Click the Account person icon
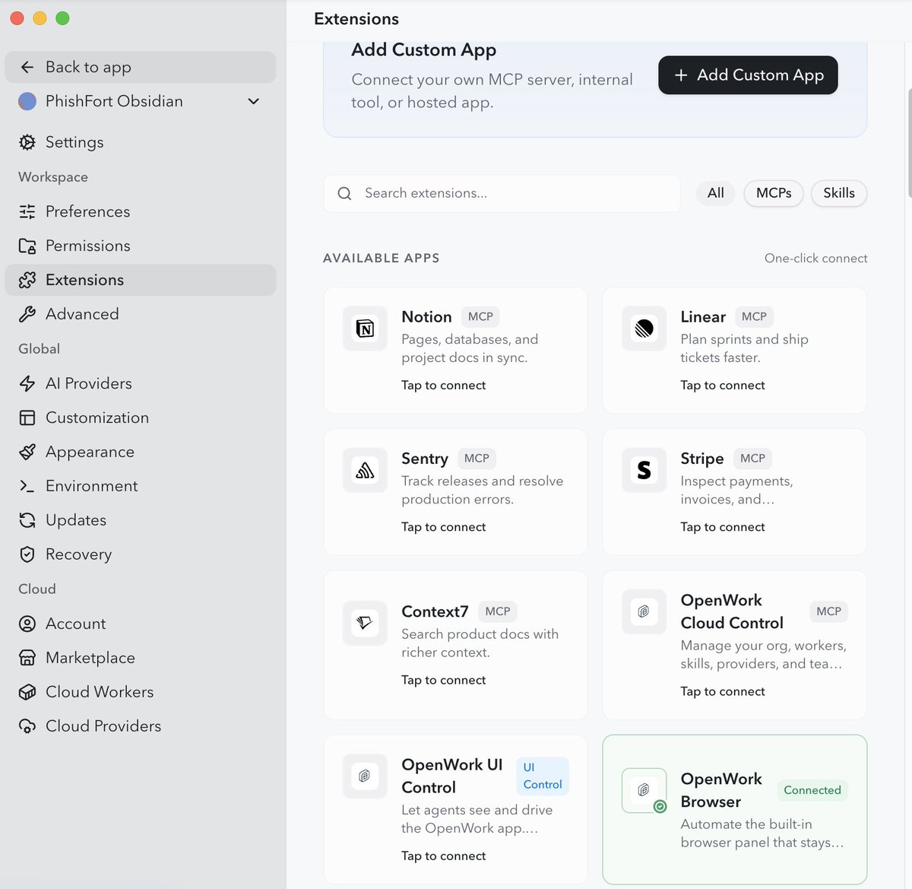The height and width of the screenshot is (889, 912). pyautogui.click(x=27, y=624)
